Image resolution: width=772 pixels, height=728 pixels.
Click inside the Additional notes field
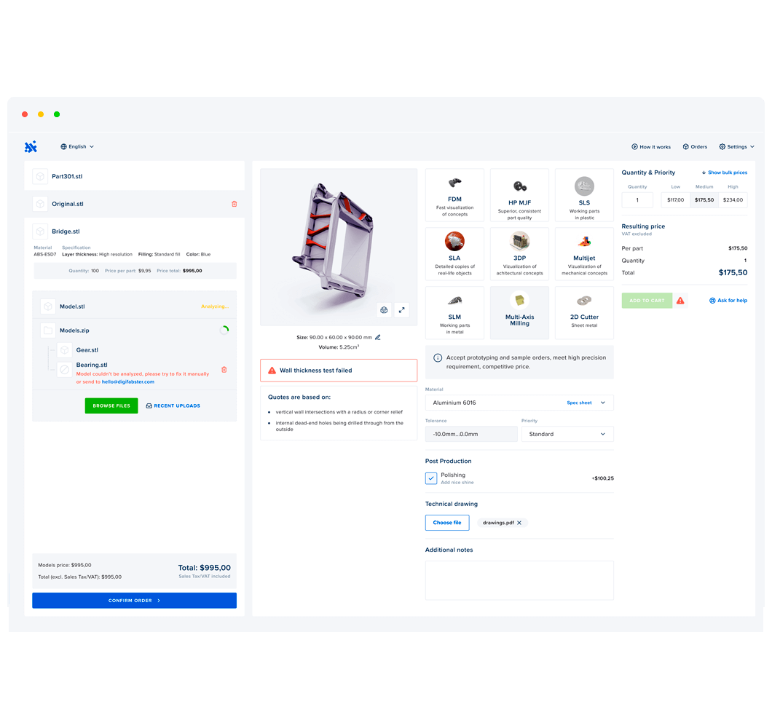click(x=519, y=579)
